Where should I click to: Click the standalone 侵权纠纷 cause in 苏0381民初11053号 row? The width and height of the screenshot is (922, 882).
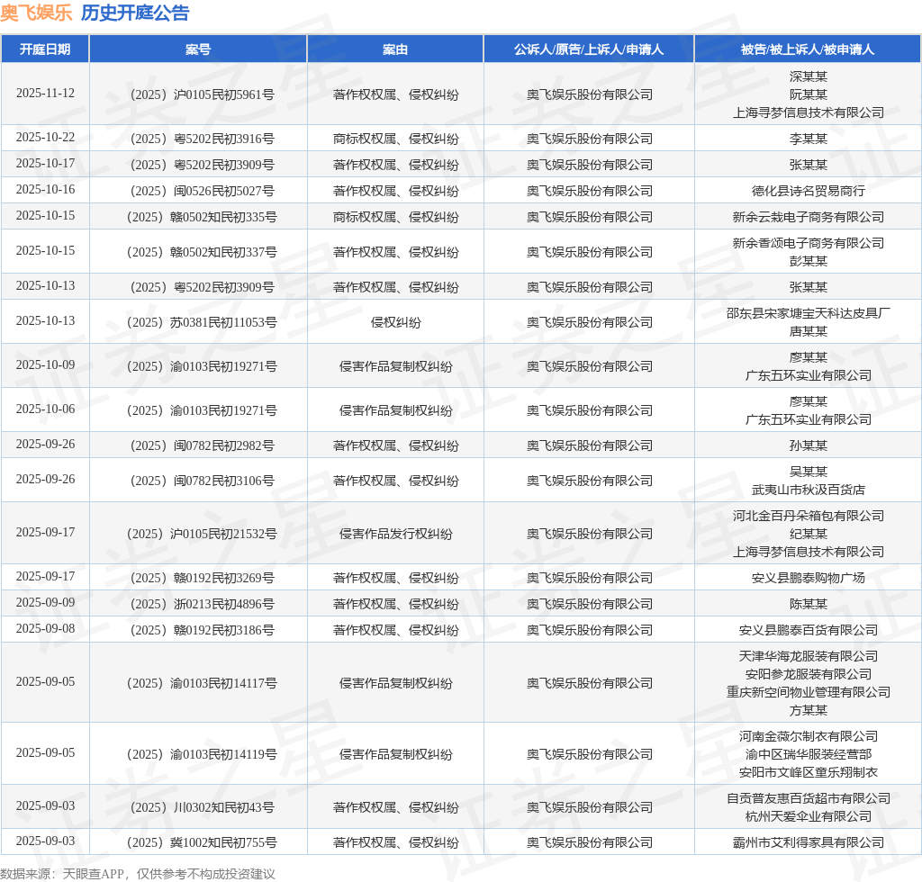[396, 322]
